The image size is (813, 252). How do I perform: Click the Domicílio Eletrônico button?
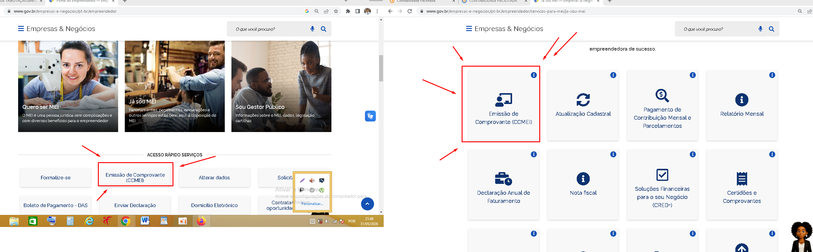(x=214, y=205)
